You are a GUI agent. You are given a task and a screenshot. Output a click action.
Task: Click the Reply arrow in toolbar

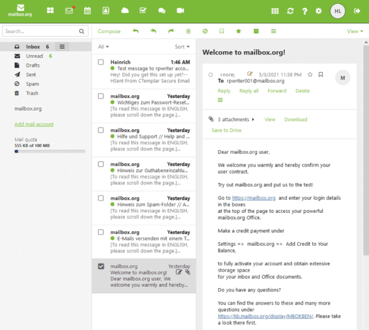click(x=135, y=31)
